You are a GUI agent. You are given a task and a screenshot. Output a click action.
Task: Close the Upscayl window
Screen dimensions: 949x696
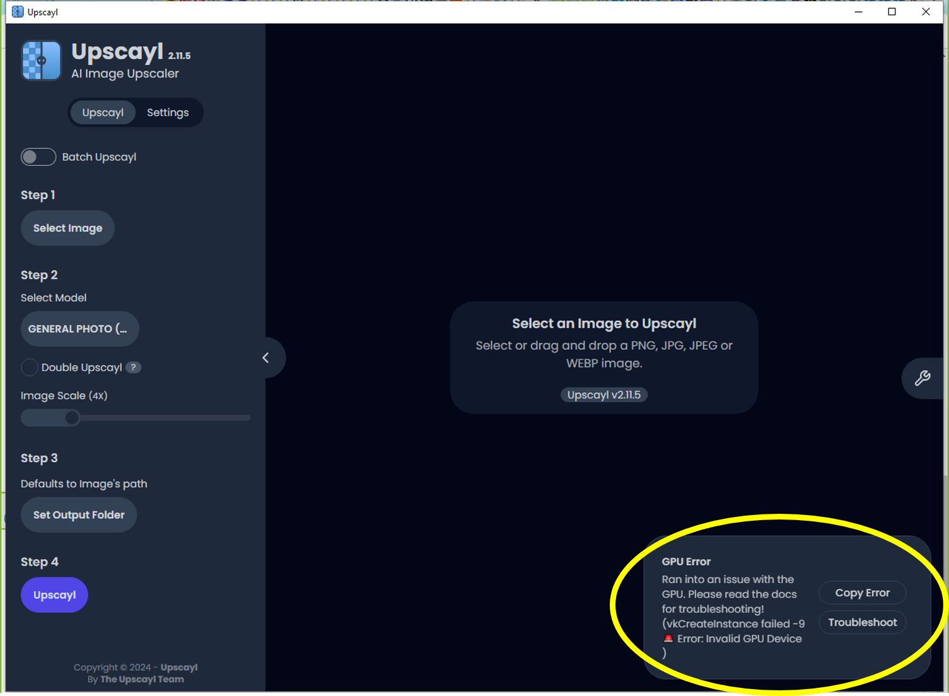pos(926,12)
